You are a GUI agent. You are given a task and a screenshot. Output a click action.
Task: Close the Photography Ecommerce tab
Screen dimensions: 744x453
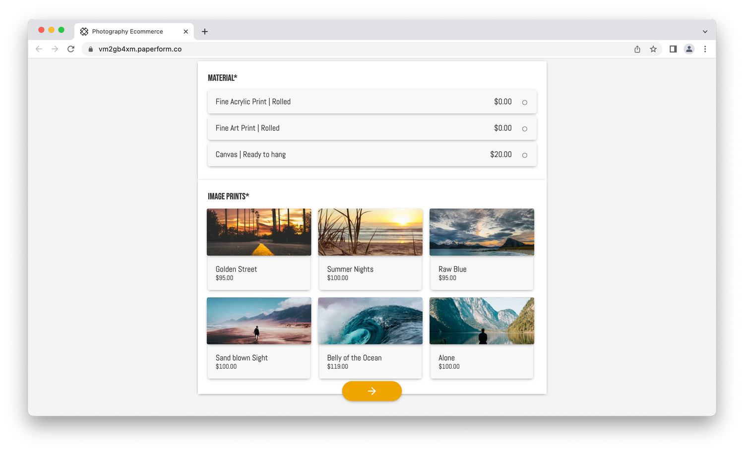point(186,31)
